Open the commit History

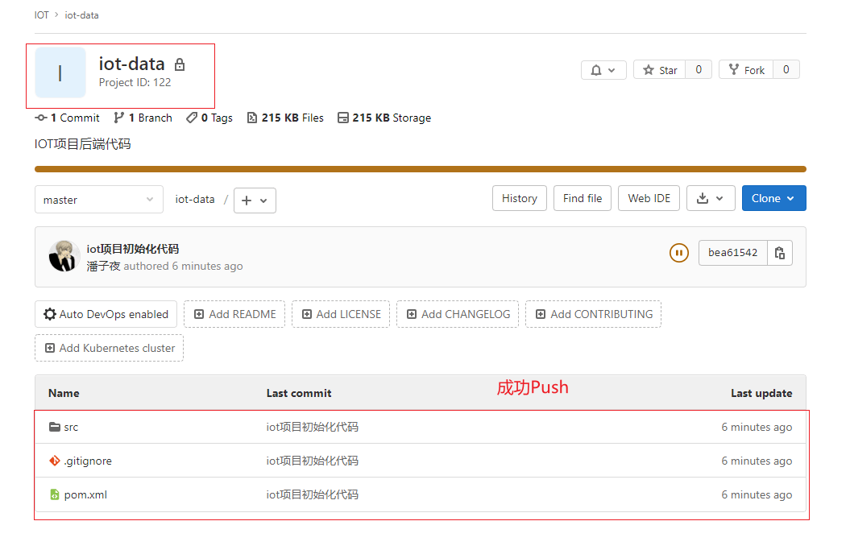pyautogui.click(x=520, y=198)
